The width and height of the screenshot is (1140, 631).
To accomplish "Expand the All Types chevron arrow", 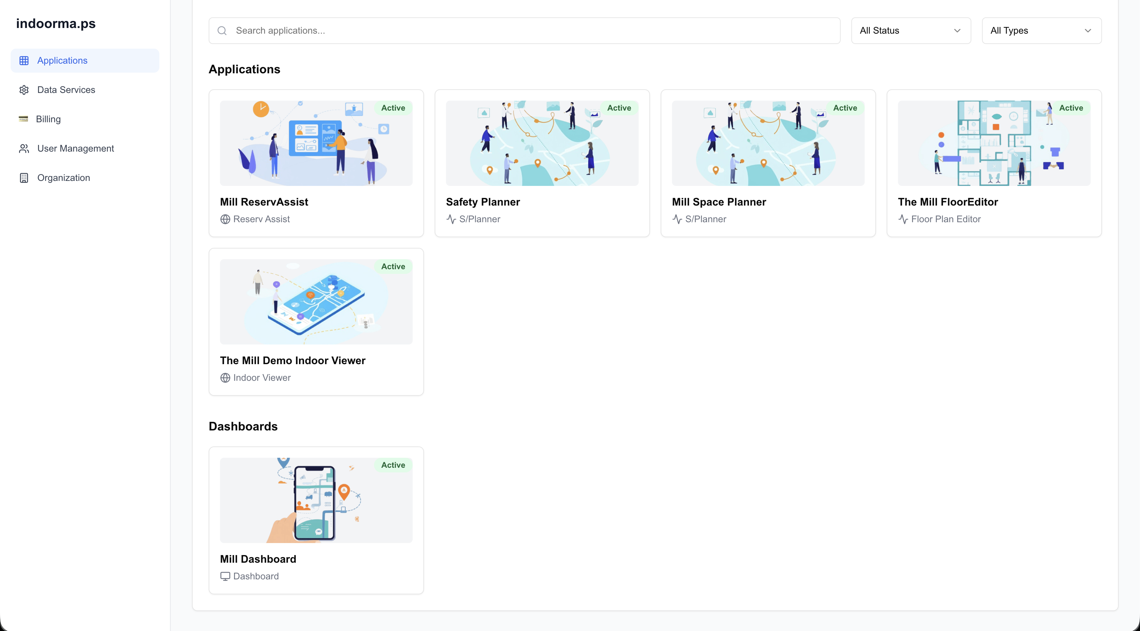I will pos(1088,31).
